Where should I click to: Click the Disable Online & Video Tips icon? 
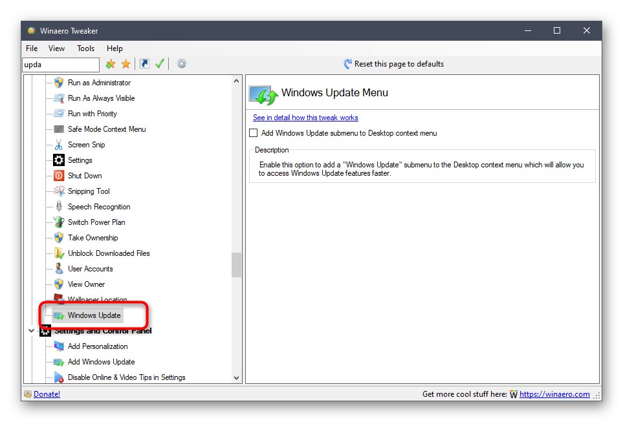point(59,377)
